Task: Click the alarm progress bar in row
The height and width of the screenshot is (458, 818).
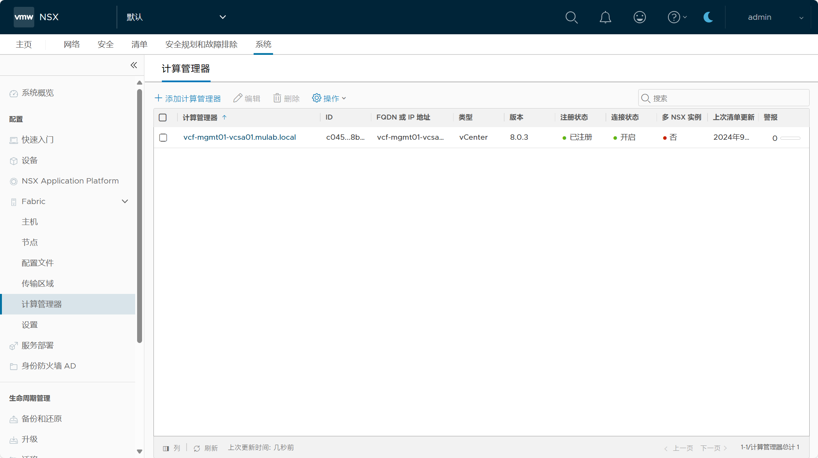Action: tap(790, 138)
